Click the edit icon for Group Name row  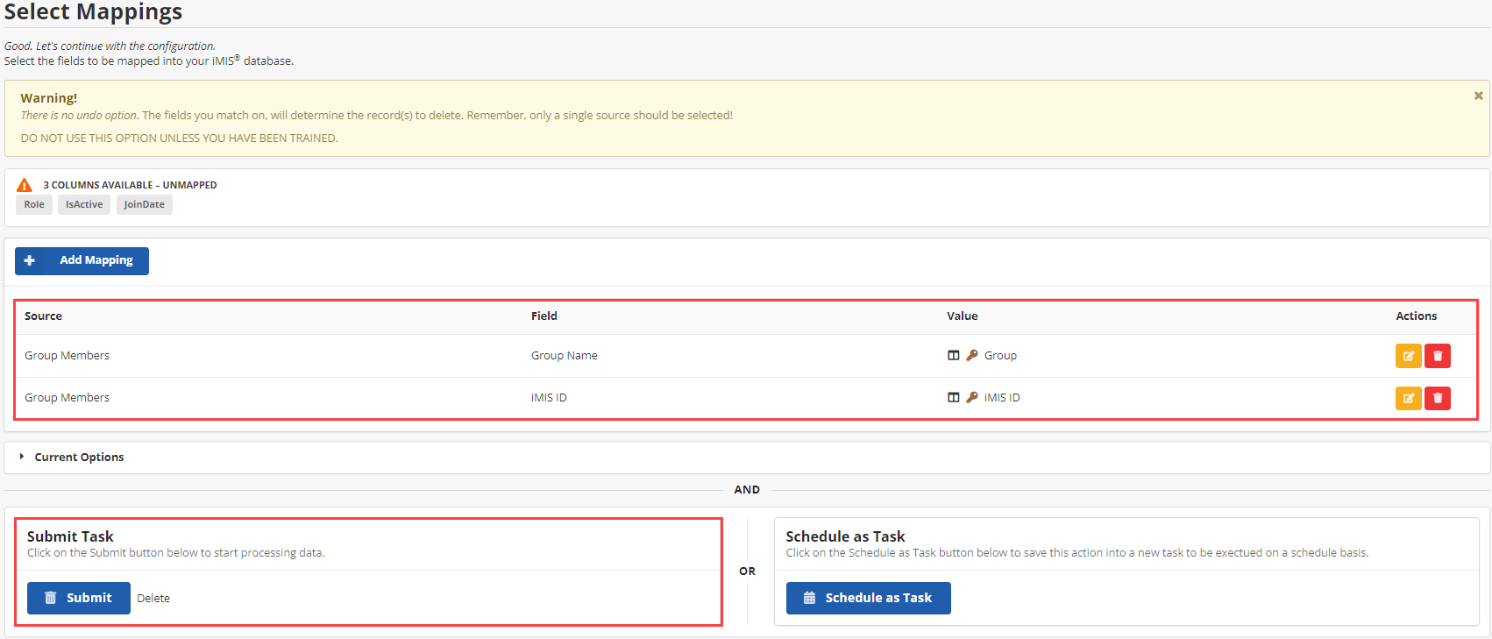coord(1408,356)
